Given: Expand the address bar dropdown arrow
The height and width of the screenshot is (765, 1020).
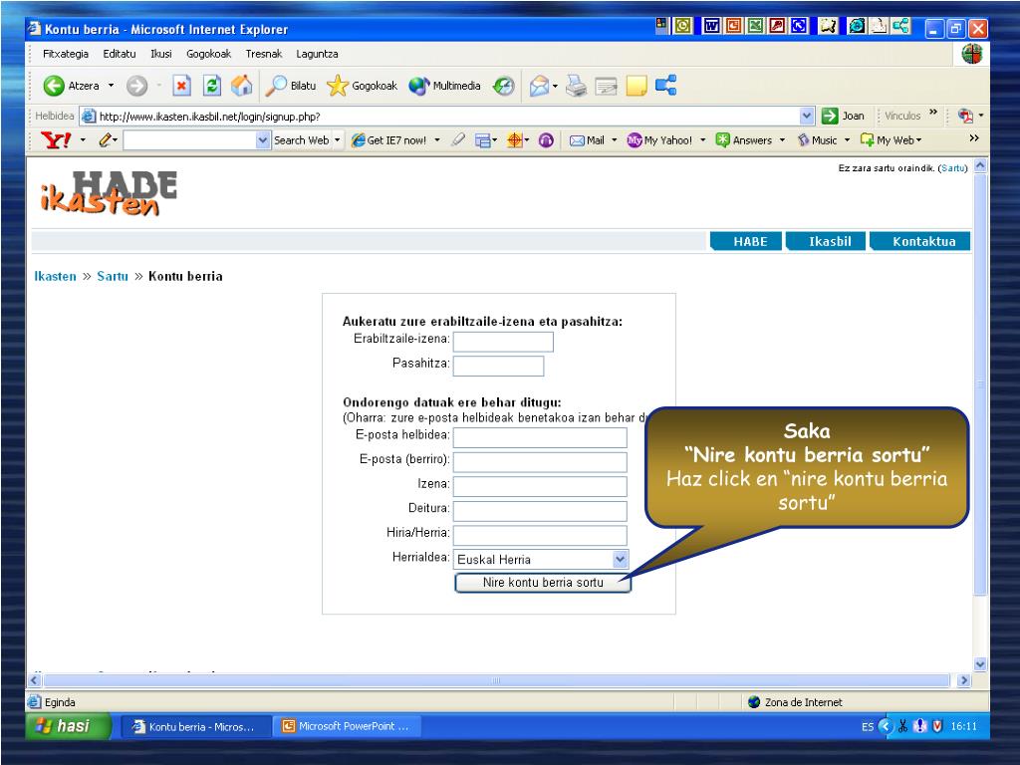Looking at the screenshot, I should click(x=807, y=116).
